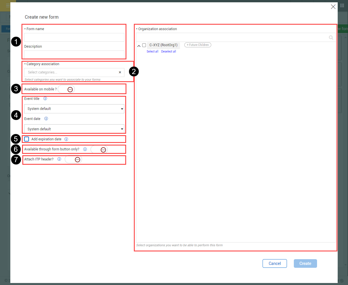The image size is (348, 285).
Task: Click the organization search magnifier icon
Action: pyautogui.click(x=331, y=38)
